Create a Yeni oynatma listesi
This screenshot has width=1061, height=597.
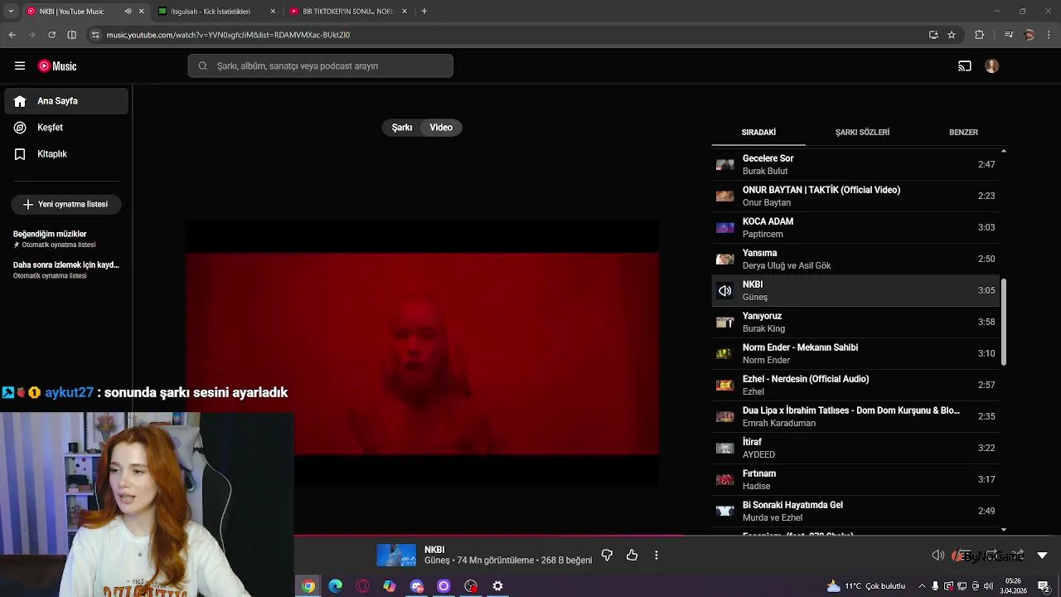point(66,204)
